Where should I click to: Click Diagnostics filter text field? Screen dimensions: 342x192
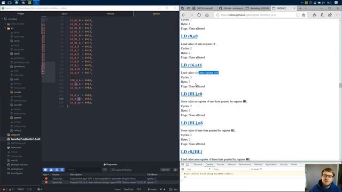(x=84, y=170)
